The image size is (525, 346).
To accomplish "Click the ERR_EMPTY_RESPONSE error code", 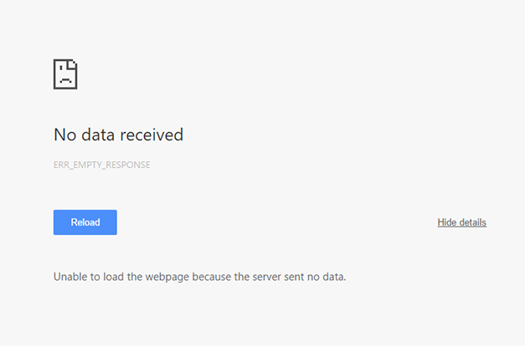I will (102, 165).
